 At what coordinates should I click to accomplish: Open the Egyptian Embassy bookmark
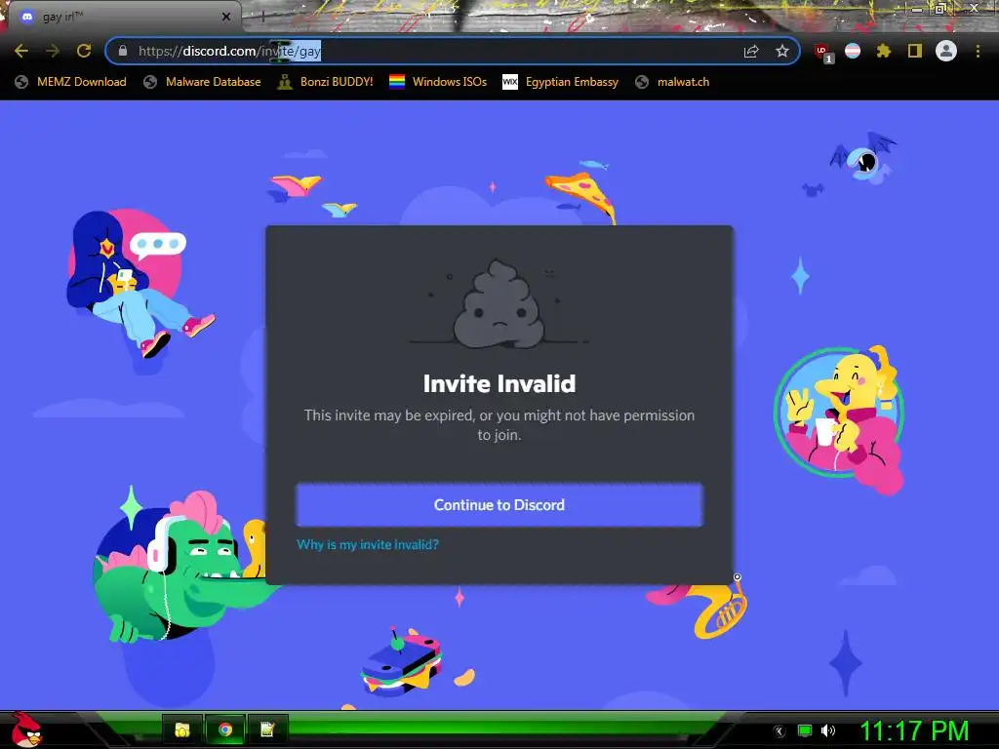click(561, 82)
